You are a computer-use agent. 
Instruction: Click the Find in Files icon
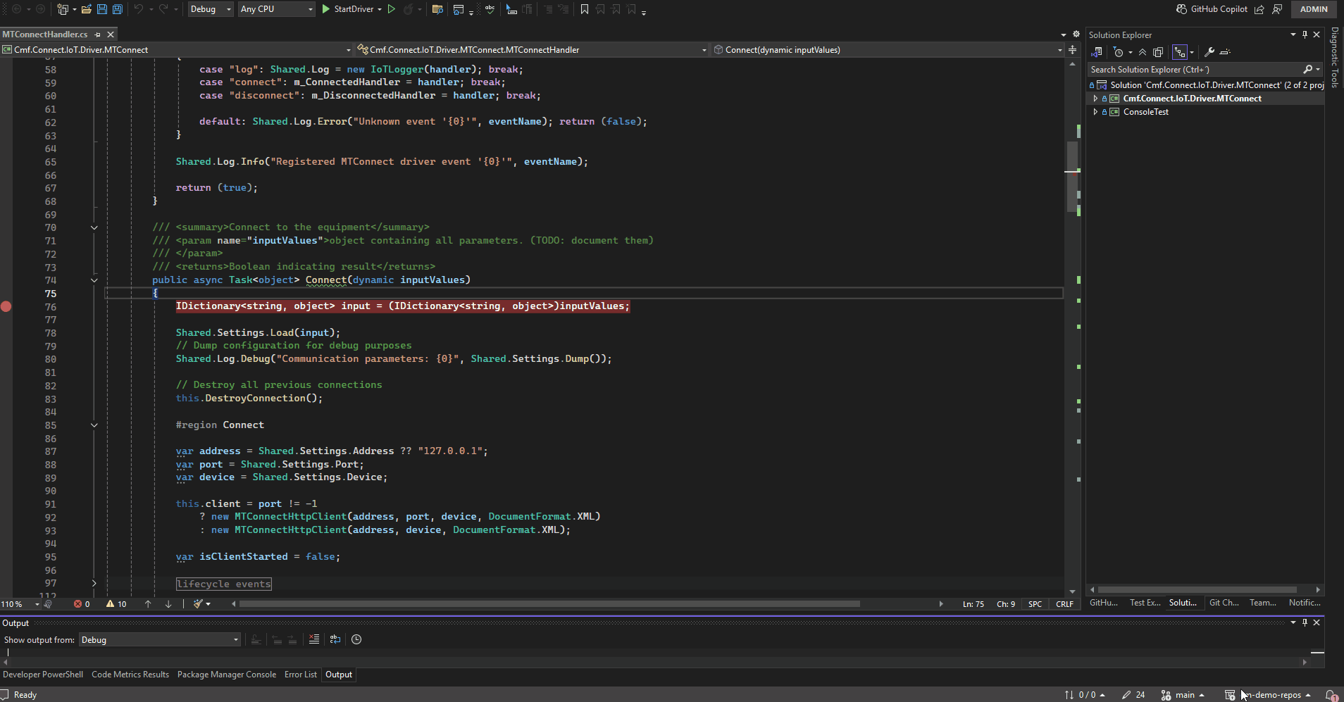click(x=437, y=9)
